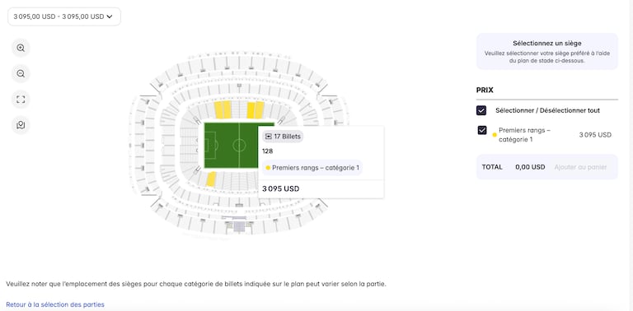
Task: Click the green football pitch center
Action: click(x=239, y=145)
